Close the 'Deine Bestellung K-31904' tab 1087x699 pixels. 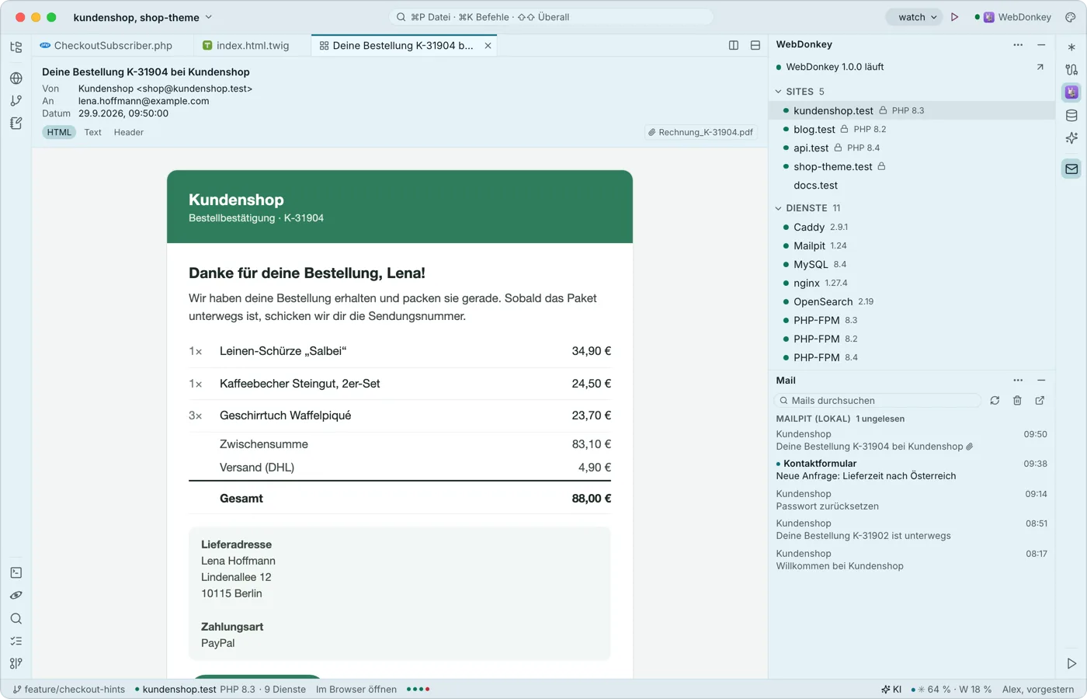coord(488,46)
